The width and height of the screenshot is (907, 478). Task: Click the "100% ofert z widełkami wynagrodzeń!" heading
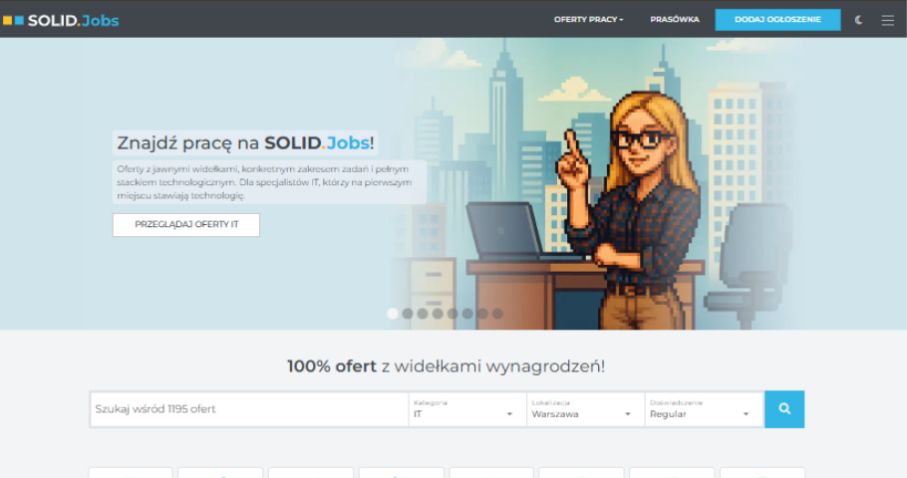coord(446,366)
